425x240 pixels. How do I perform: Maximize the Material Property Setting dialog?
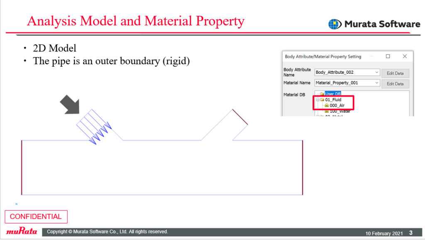388,56
